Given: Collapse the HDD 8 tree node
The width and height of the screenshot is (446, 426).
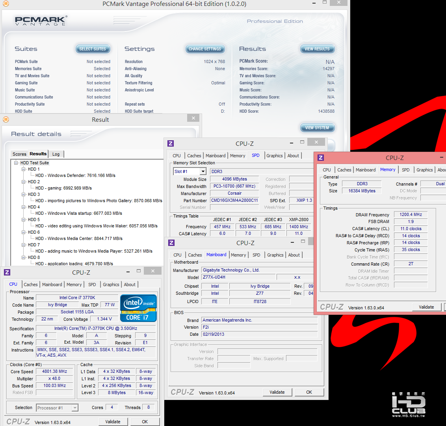Looking at the screenshot, I should pos(24,257).
